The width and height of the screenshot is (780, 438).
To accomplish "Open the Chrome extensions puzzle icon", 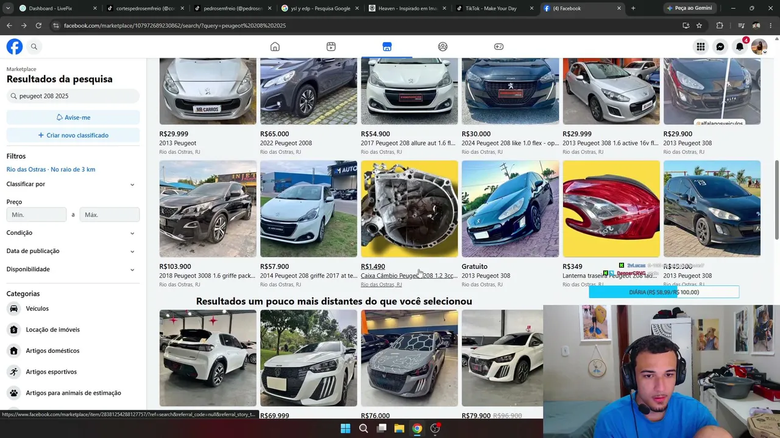I will [720, 26].
